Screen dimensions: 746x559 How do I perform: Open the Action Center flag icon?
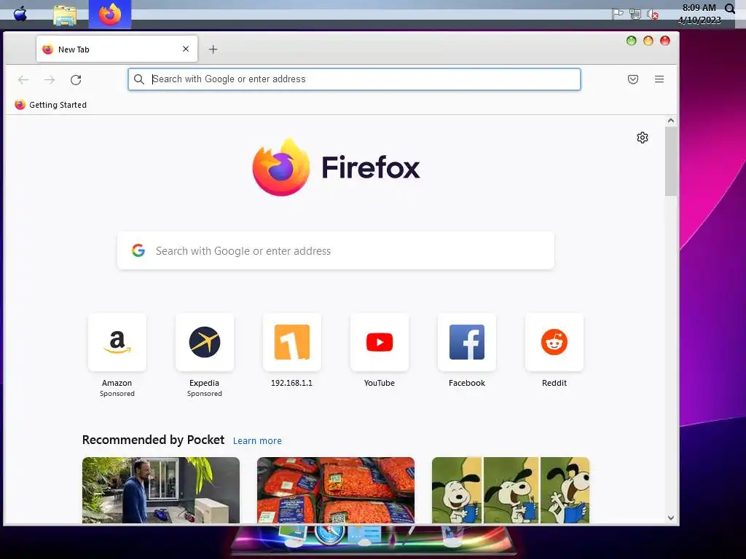pos(618,14)
